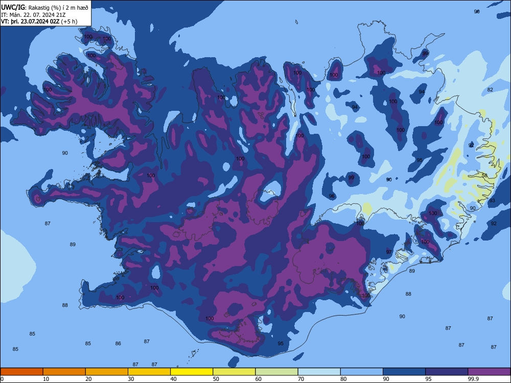The height and width of the screenshot is (383, 511).
Task: Click the 95–99.9 dark navy legend swatch
Action: click(447, 372)
